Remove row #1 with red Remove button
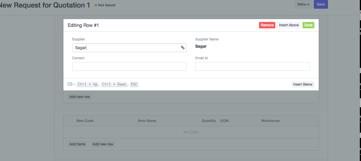This screenshot has height=161, width=361. click(x=267, y=25)
